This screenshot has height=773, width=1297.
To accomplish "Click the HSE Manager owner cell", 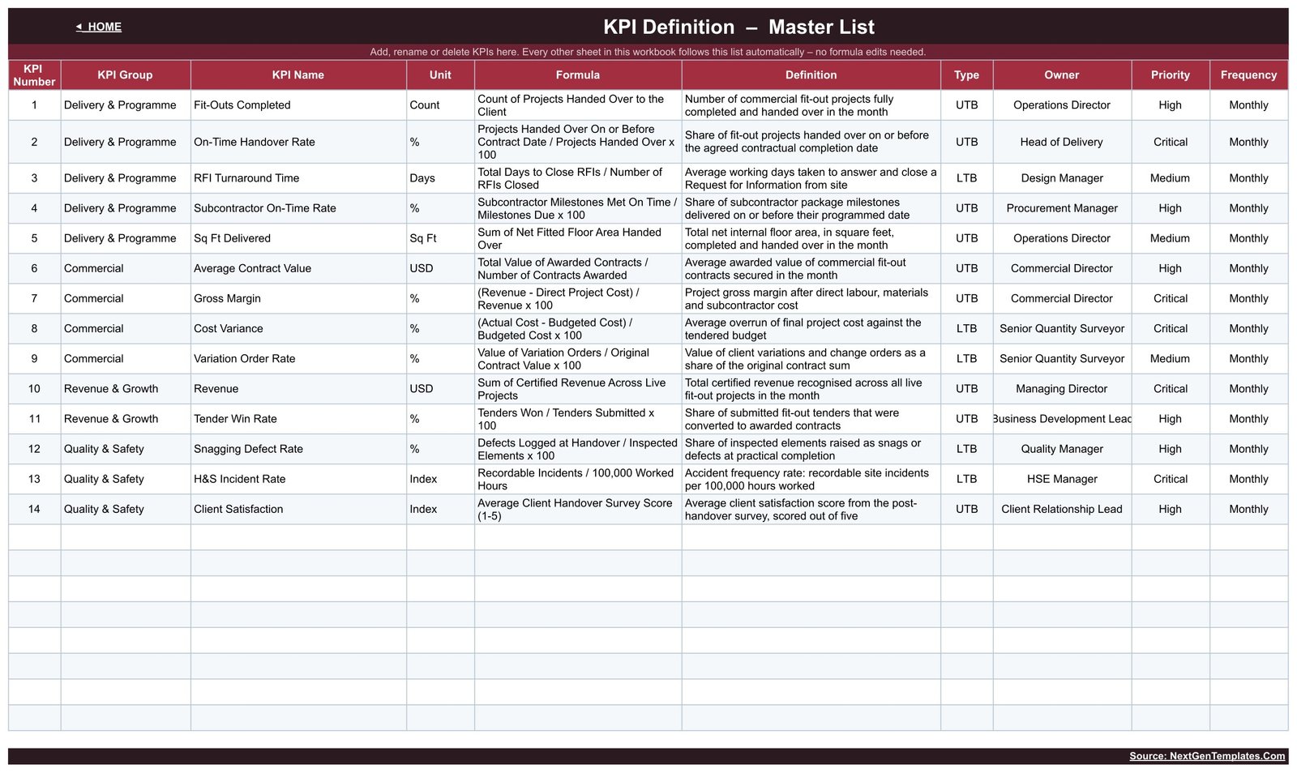I will pyautogui.click(x=1062, y=479).
